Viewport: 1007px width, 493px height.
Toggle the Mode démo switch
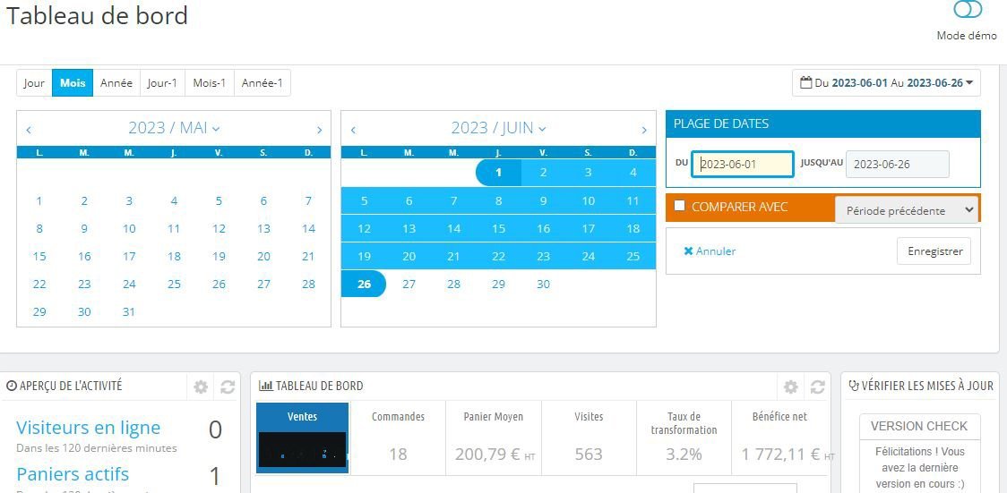[x=968, y=10]
